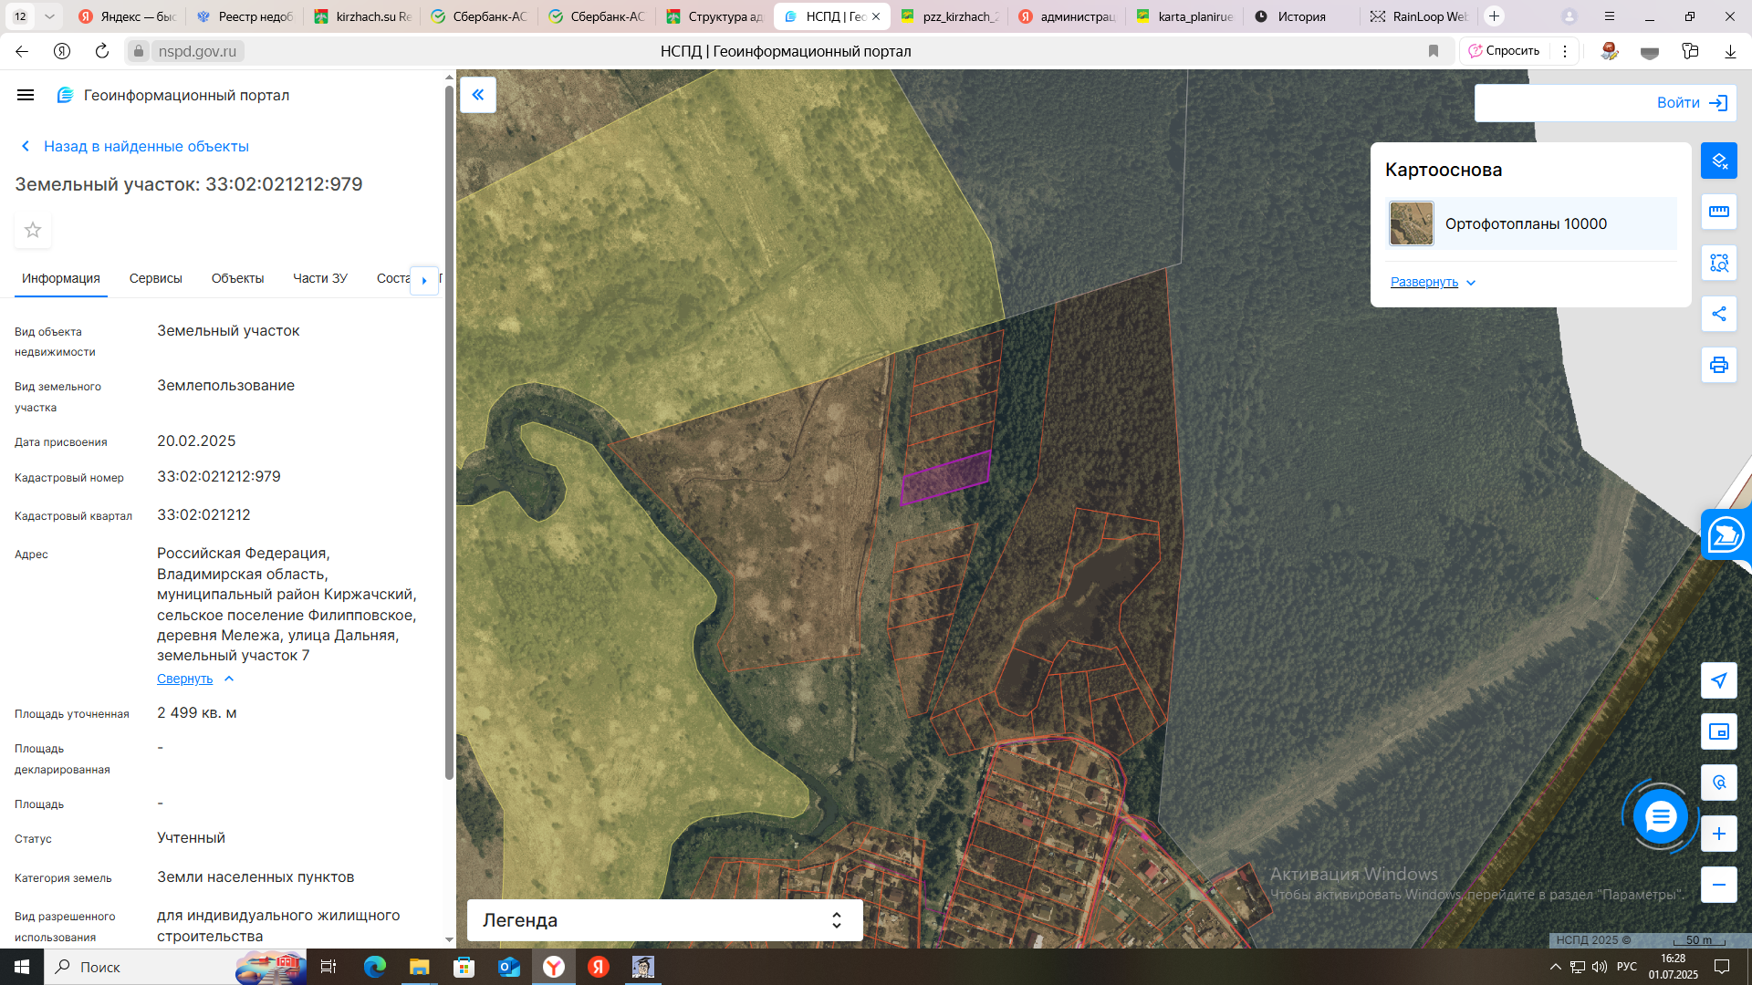1752x985 pixels.
Task: Click the print map icon
Action: pyautogui.click(x=1718, y=365)
